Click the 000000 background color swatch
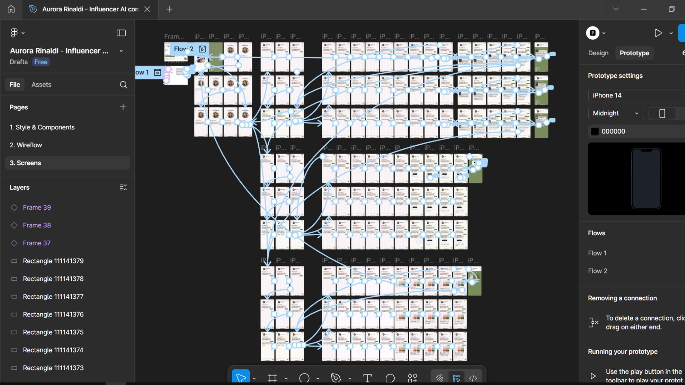Screen dimensions: 685x385 [x=595, y=131]
